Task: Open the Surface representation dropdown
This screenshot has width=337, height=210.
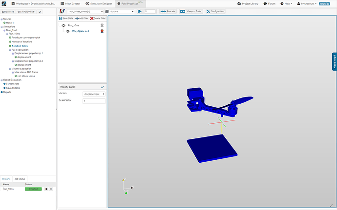Action: pyautogui.click(x=120, y=11)
